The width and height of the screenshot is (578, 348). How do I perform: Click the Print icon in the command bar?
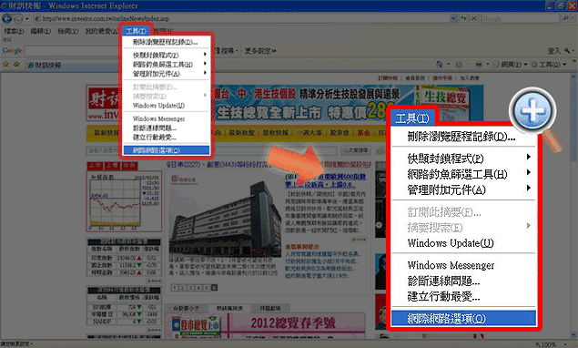tap(479, 64)
